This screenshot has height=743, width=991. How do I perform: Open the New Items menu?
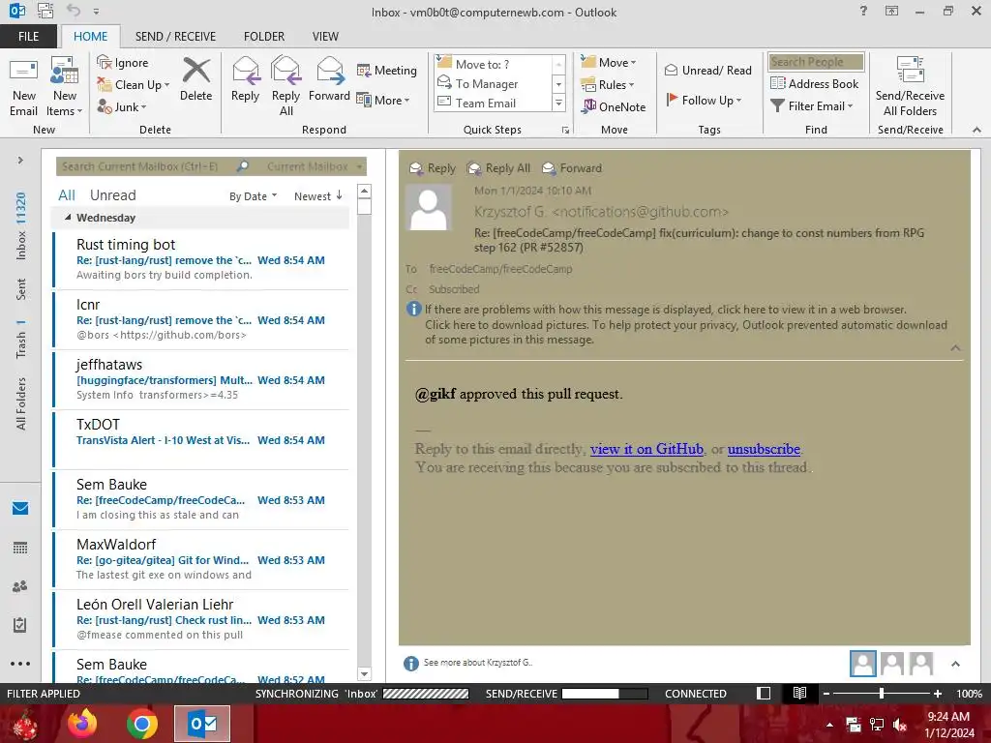pos(65,87)
